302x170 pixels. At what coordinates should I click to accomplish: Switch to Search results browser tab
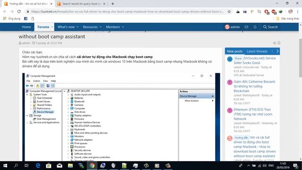click(81, 4)
